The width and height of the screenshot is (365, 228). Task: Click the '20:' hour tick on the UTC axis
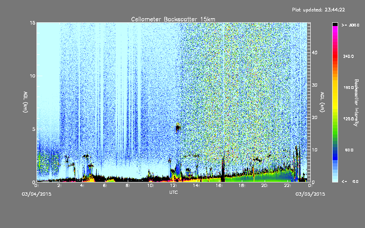[x=265, y=186]
